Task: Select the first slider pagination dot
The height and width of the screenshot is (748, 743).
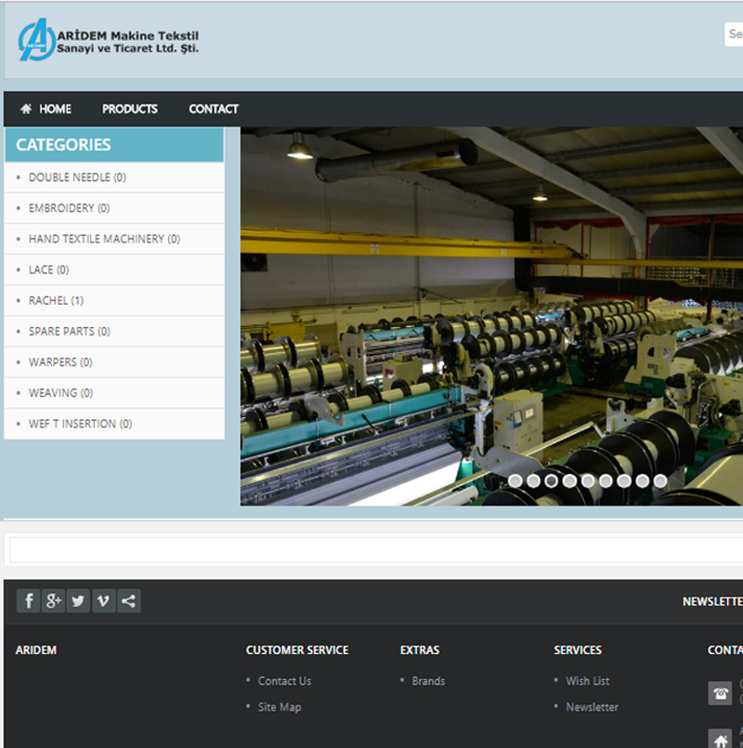Action: 515,480
